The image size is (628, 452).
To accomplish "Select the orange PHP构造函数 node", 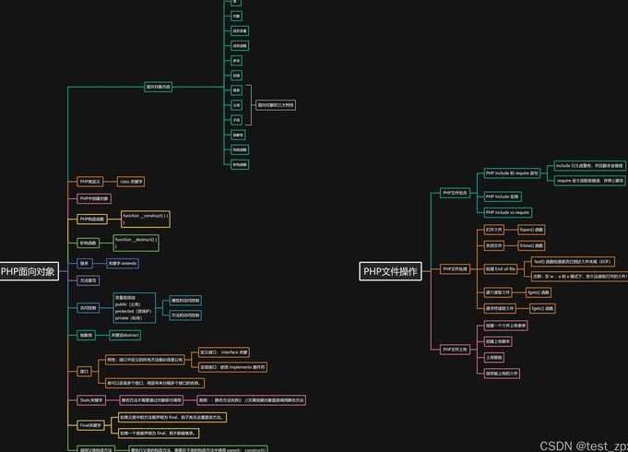I will [92, 220].
